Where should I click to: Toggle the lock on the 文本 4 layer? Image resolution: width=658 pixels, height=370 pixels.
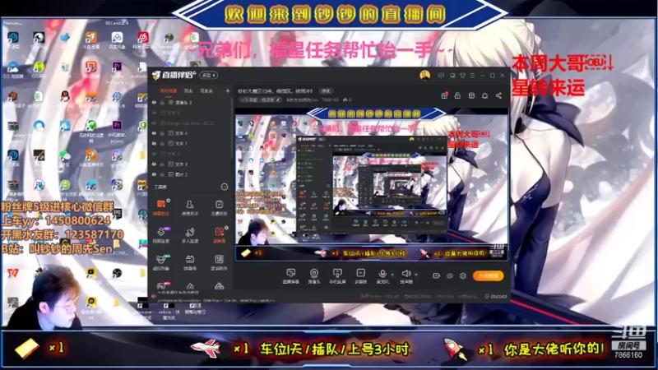pyautogui.click(x=162, y=133)
